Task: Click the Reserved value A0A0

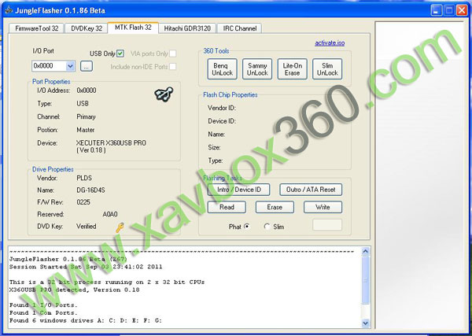Action: tap(110, 214)
